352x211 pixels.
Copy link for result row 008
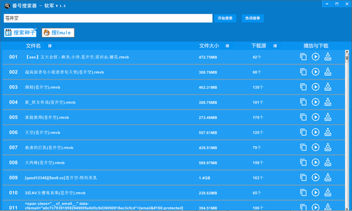tap(303, 162)
